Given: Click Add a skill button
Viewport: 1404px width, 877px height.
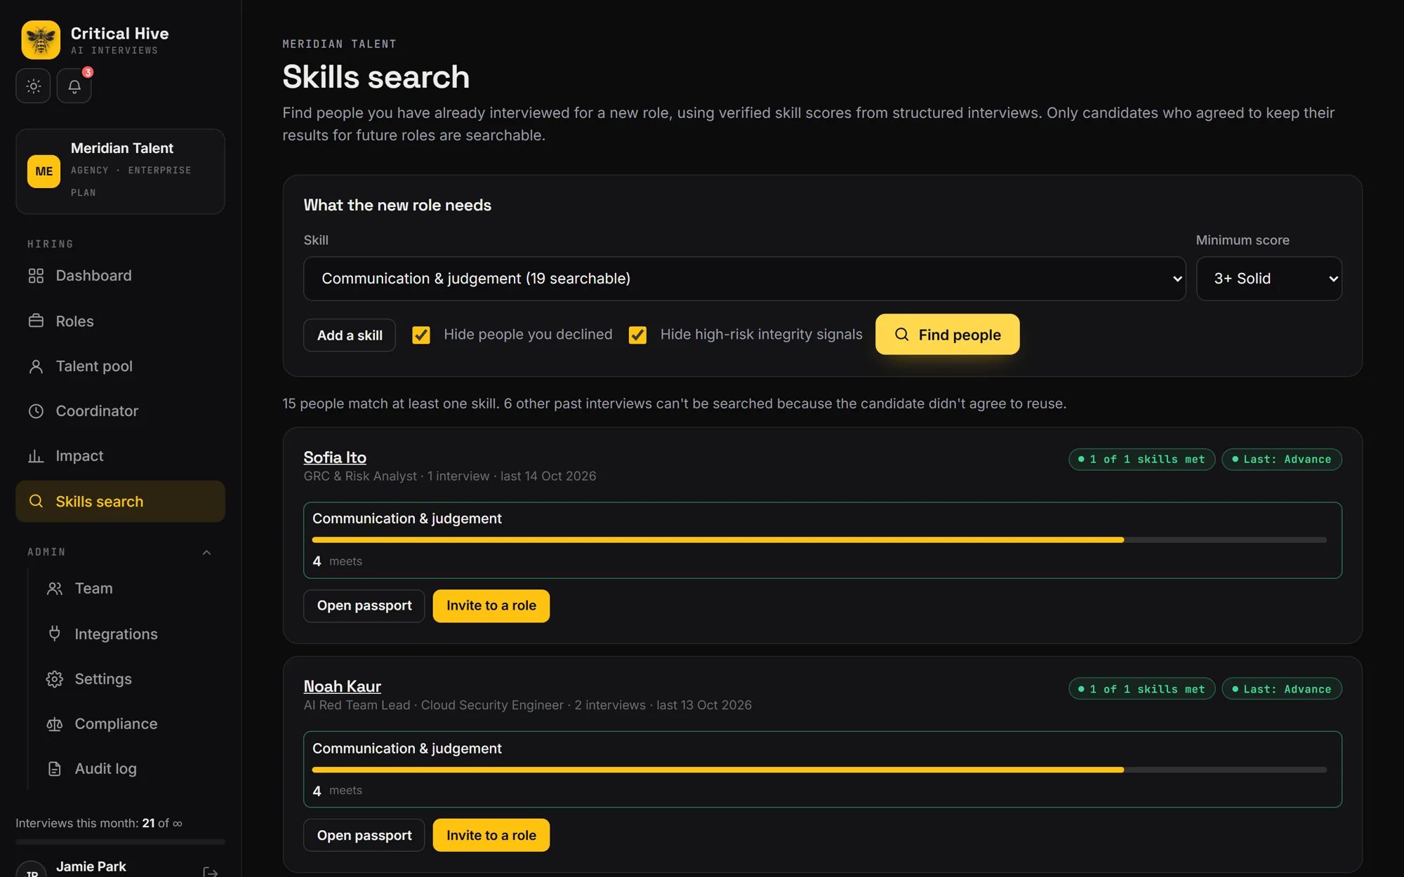Looking at the screenshot, I should (x=350, y=335).
